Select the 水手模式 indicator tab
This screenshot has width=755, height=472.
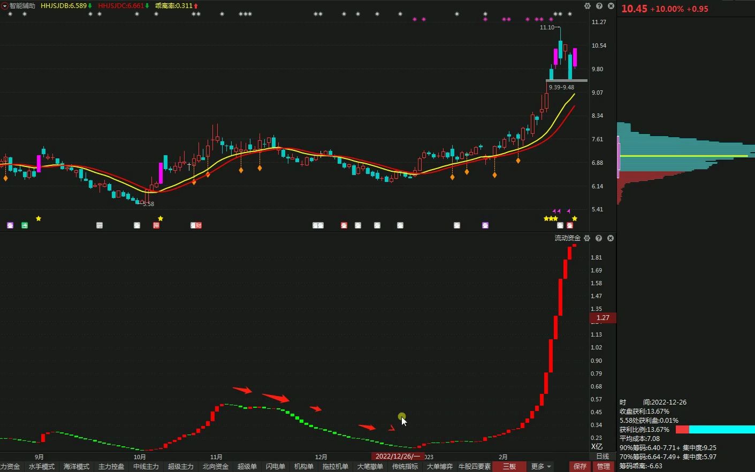[42, 467]
